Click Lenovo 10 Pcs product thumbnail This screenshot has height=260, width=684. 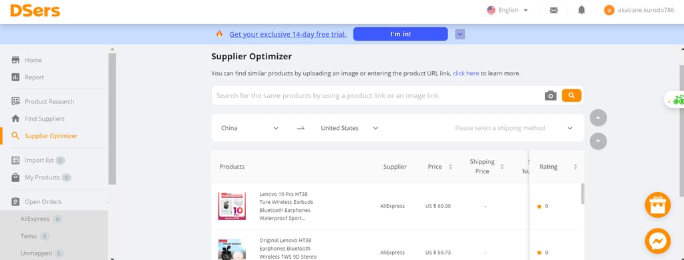pyautogui.click(x=232, y=206)
